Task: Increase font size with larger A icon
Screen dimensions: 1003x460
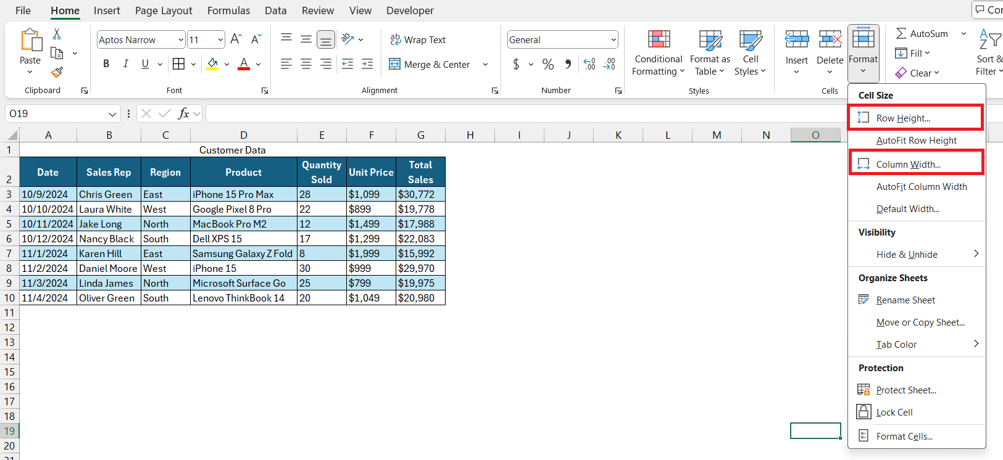Action: click(x=236, y=39)
